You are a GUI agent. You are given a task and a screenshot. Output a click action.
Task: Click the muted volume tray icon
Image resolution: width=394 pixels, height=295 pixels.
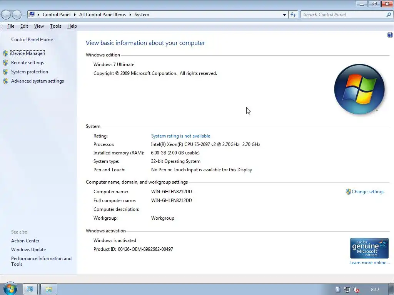[x=356, y=290]
